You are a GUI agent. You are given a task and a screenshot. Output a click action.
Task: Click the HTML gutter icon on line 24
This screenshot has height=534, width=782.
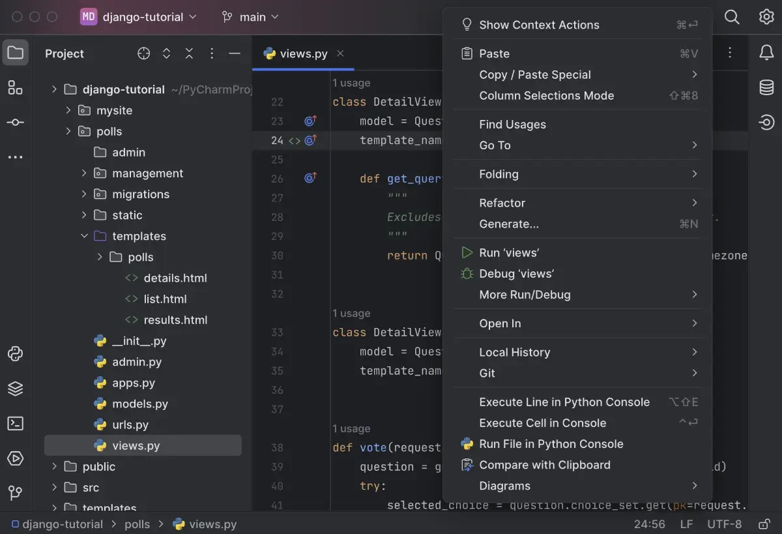point(295,140)
